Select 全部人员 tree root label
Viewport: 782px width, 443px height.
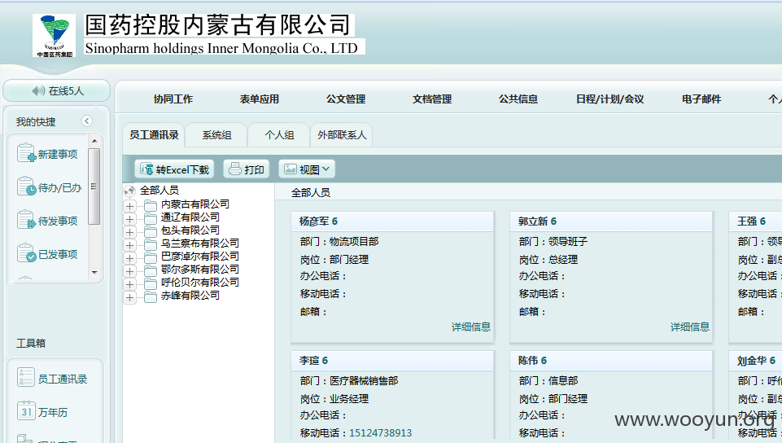click(x=159, y=190)
